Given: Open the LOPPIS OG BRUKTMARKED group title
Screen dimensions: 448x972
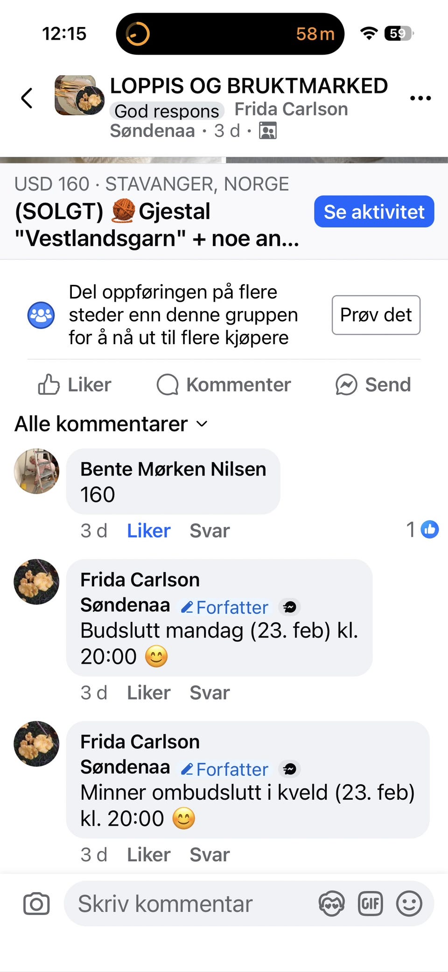Looking at the screenshot, I should [249, 86].
